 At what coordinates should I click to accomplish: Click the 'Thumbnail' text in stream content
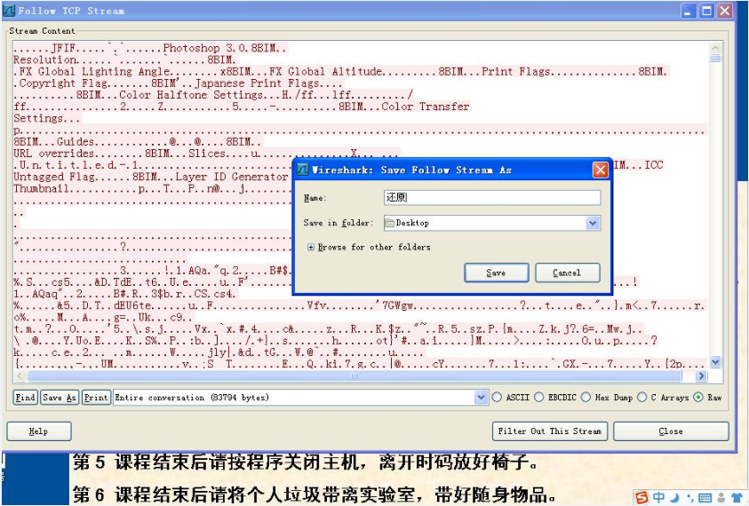click(41, 188)
